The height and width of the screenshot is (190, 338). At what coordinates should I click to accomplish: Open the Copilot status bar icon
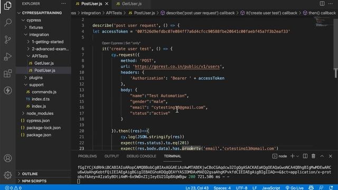(311, 188)
